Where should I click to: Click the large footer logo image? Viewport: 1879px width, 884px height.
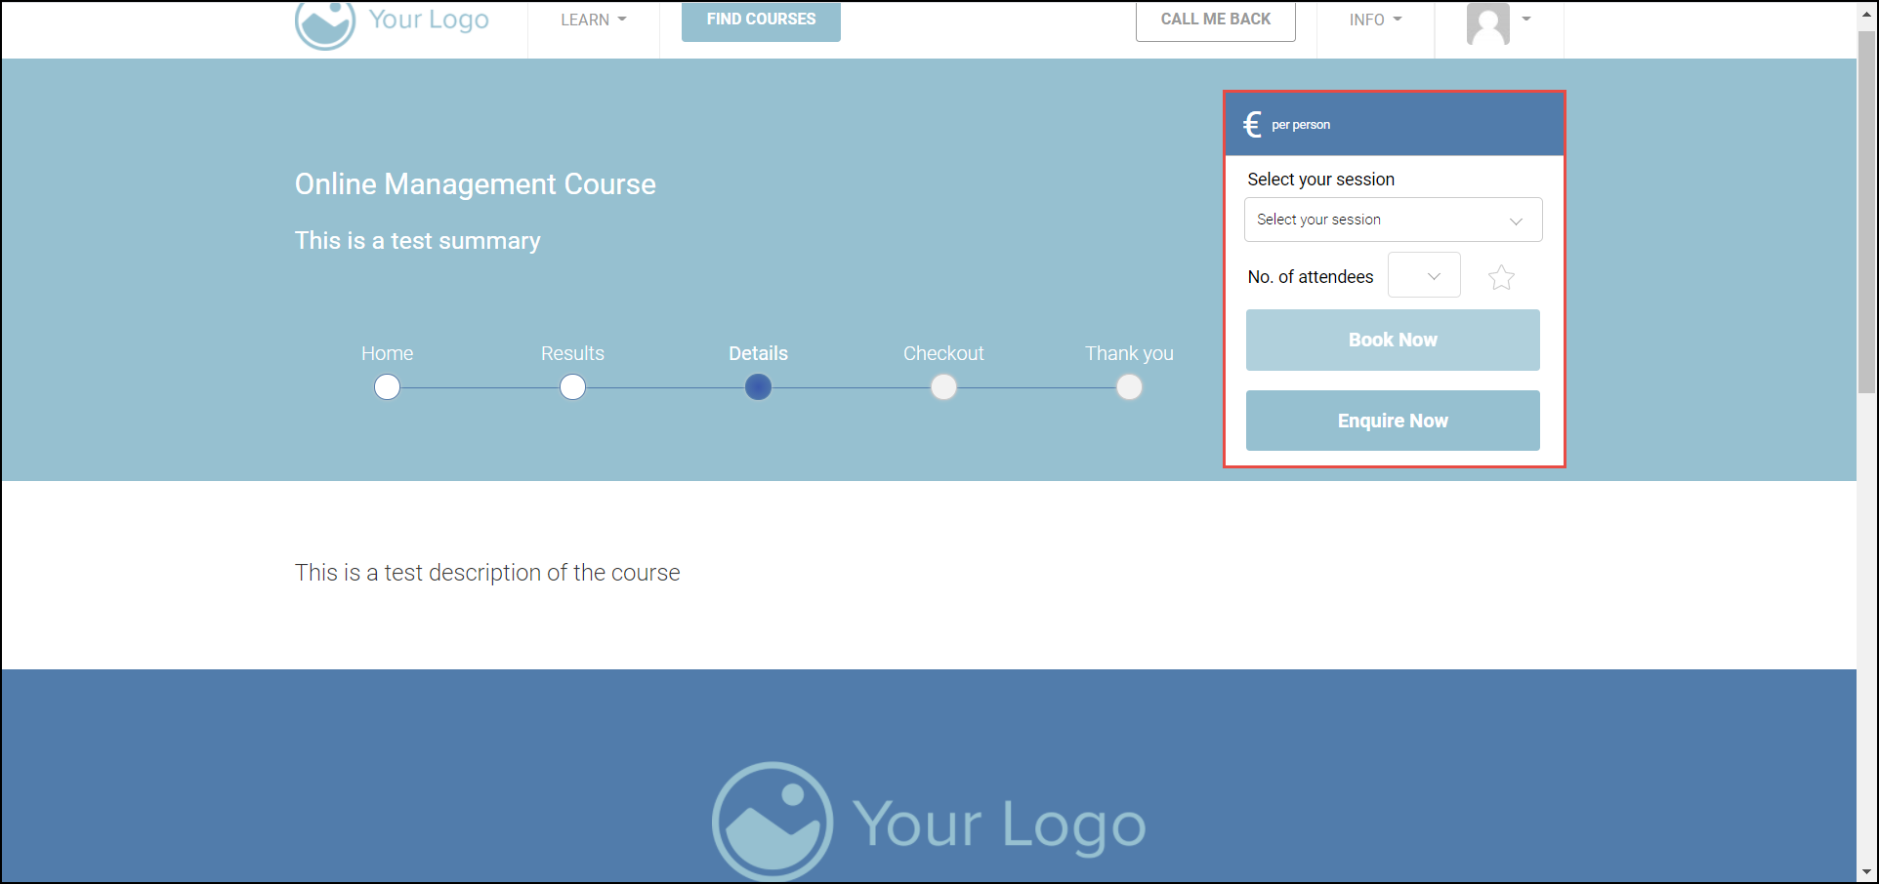click(x=928, y=823)
